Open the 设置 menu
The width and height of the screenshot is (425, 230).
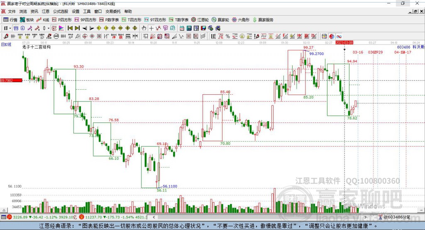(x=76, y=11)
